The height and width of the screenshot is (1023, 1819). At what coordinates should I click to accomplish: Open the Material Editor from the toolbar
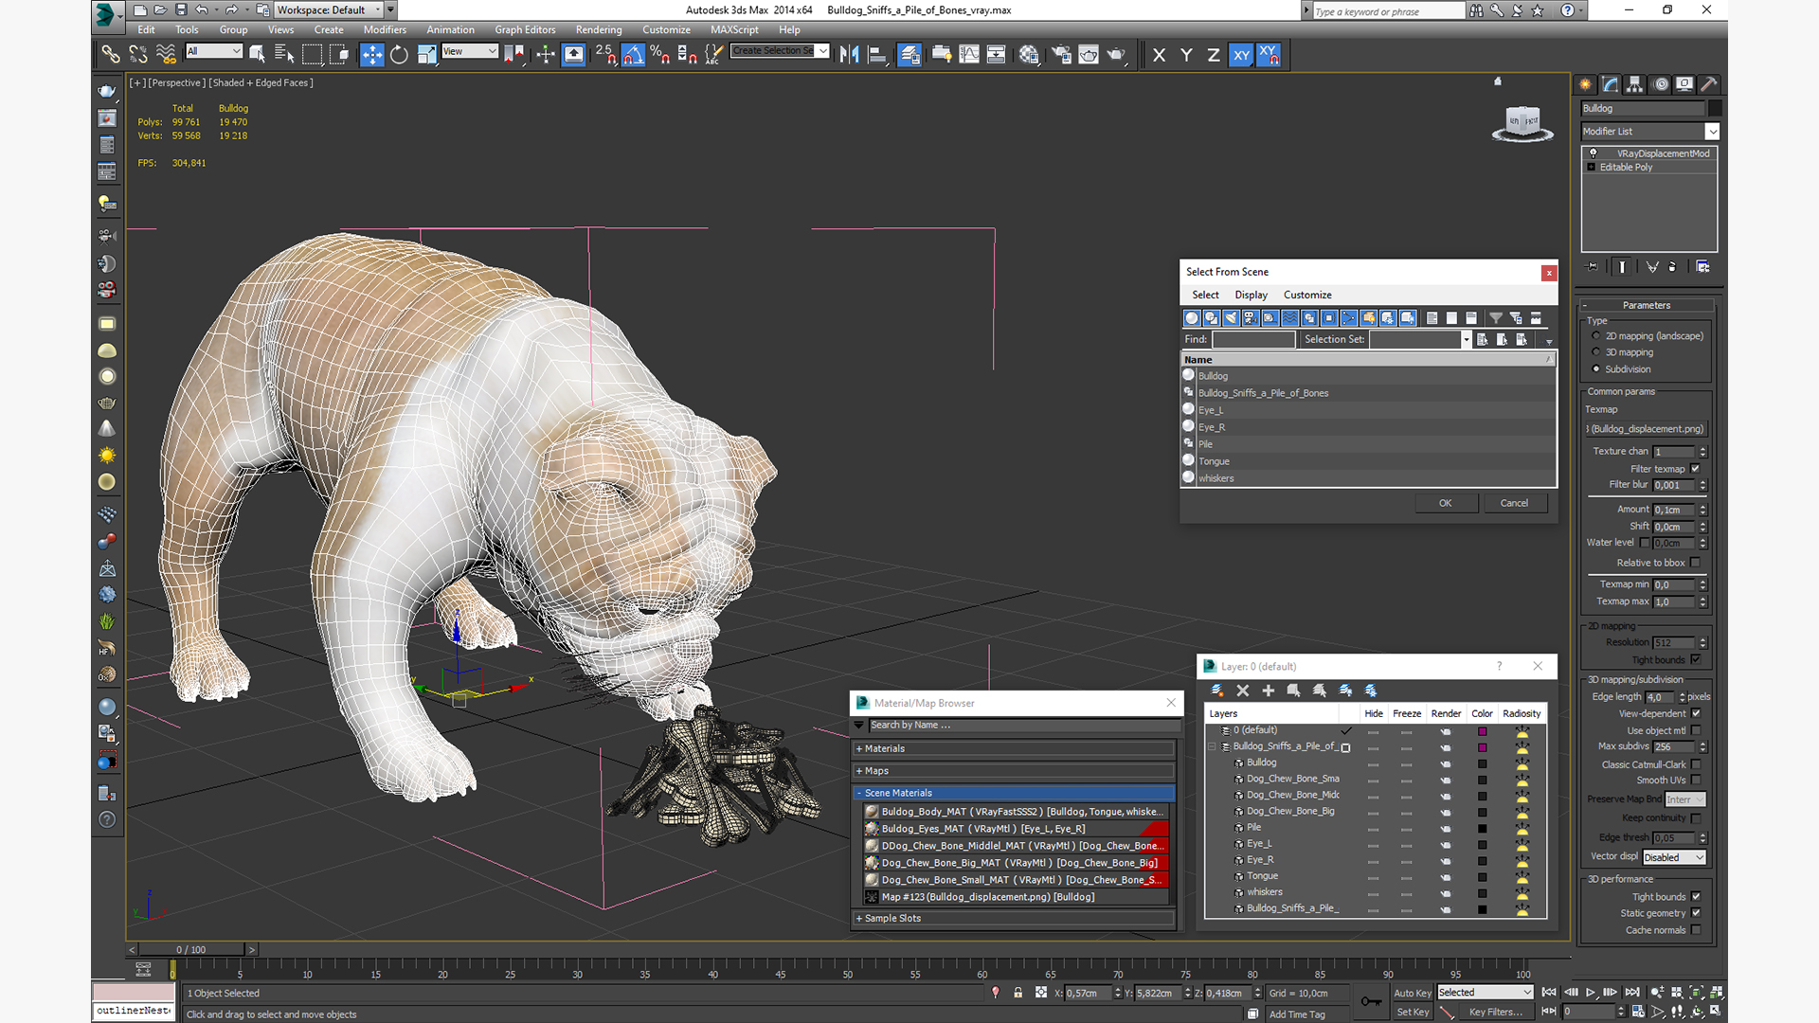pos(1029,54)
